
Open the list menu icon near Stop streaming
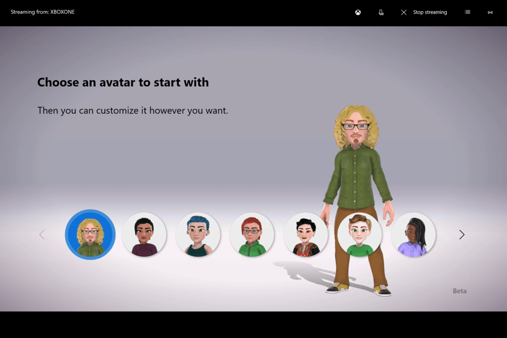[x=467, y=12]
